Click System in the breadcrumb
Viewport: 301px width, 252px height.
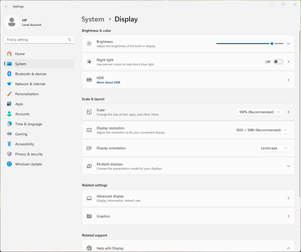pyautogui.click(x=93, y=19)
